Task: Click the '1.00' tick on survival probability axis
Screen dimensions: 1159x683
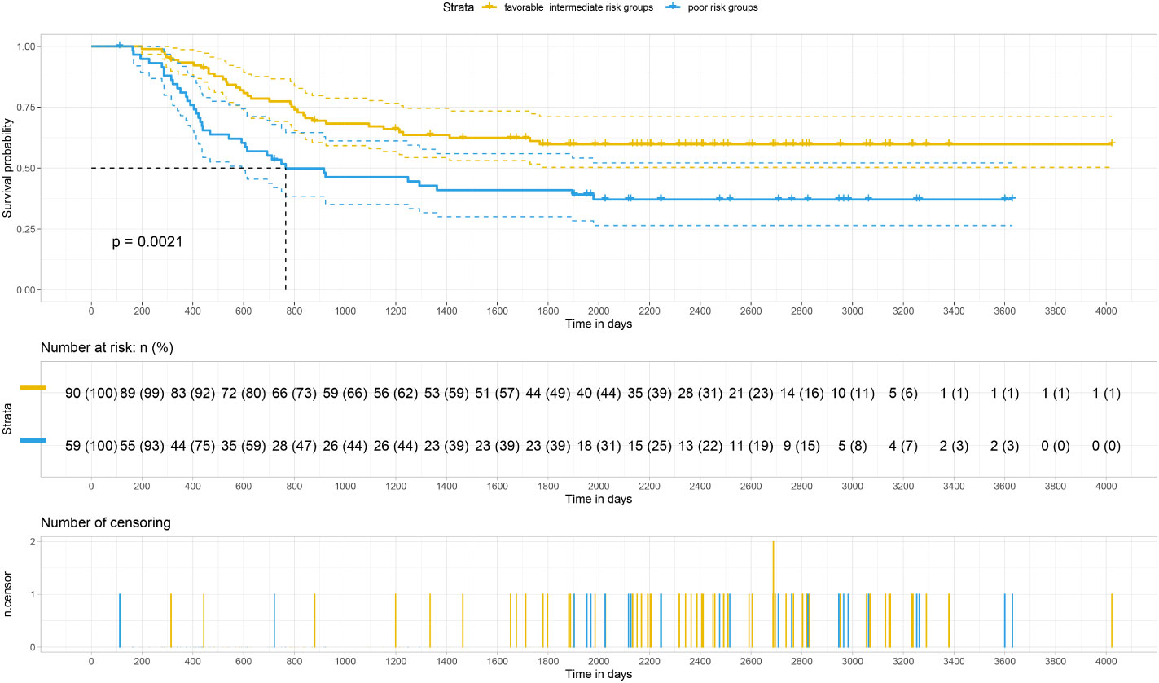Action: (25, 46)
